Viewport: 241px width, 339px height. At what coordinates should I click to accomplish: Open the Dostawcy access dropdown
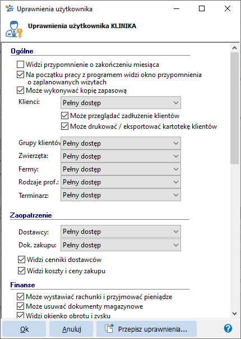tap(121, 232)
